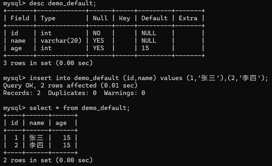Viewport: 272px width, 166px height.
Task: Click the 李四 name cell in results
Action: pos(36,145)
